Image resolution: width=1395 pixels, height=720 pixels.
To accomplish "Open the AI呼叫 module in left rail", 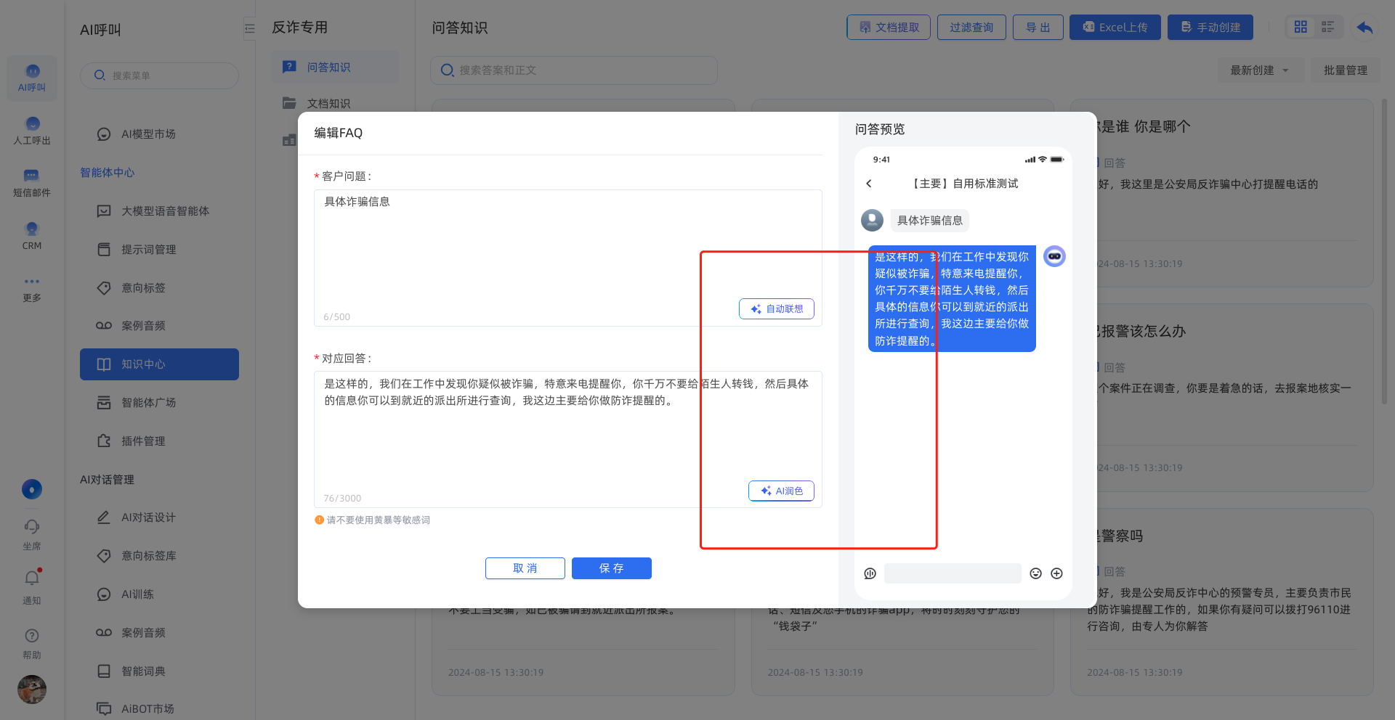I will (32, 78).
